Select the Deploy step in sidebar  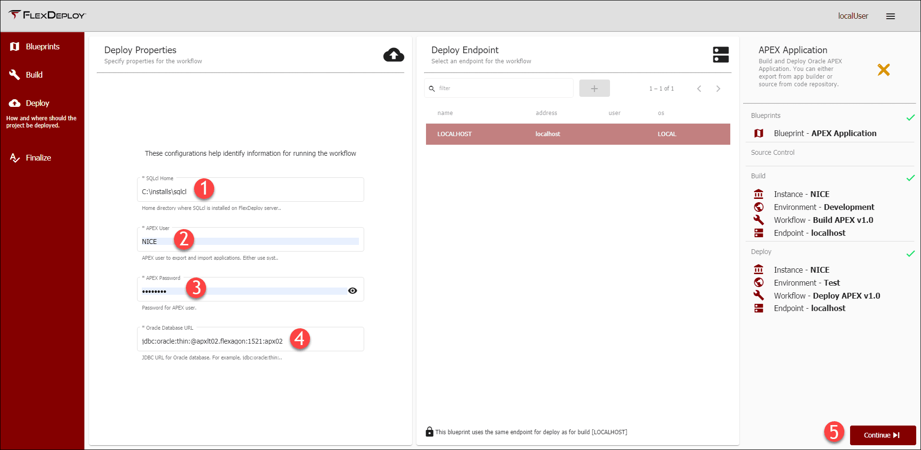(x=37, y=103)
